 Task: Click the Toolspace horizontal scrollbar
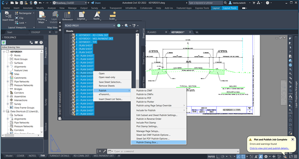point(21,135)
